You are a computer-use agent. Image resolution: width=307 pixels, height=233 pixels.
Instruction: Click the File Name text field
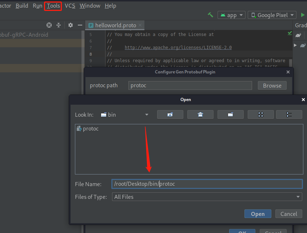[207, 184]
